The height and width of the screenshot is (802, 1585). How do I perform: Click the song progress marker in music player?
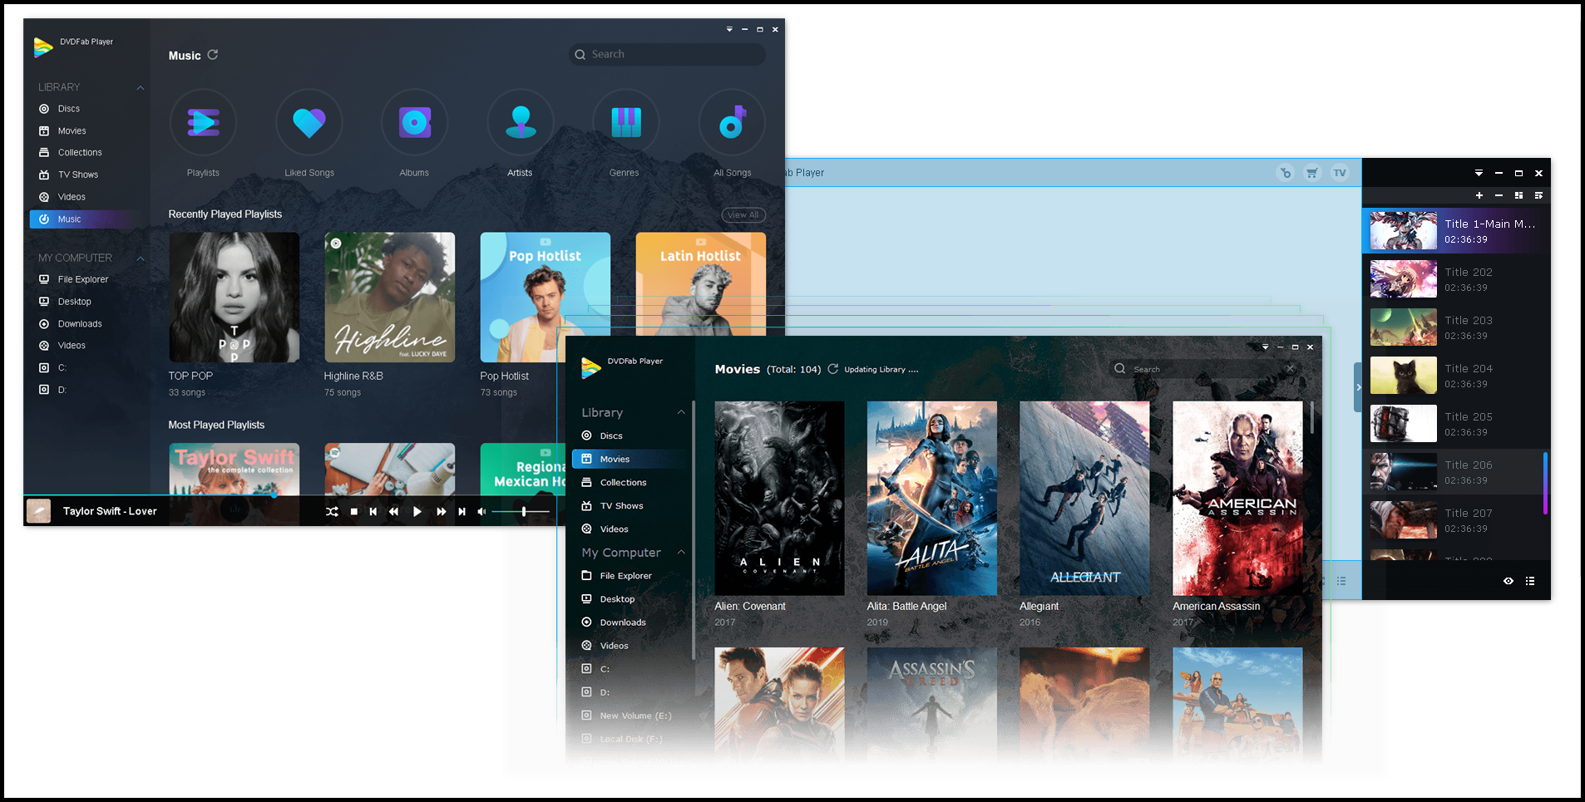274,495
